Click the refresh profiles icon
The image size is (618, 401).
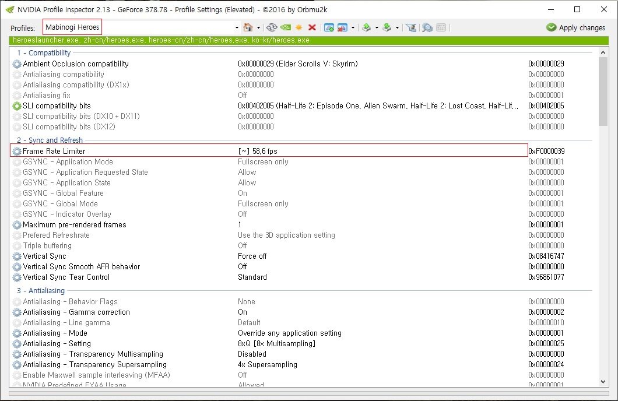click(272, 27)
